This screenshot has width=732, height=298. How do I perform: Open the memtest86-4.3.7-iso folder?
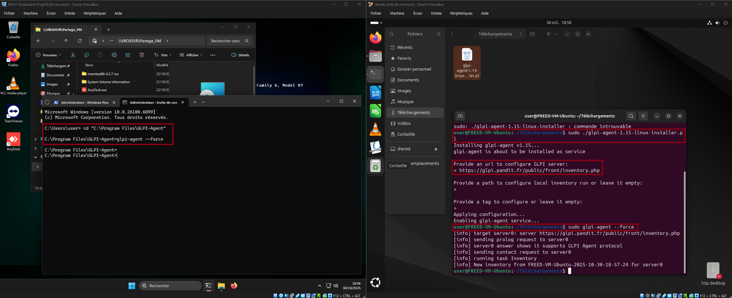pyautogui.click(x=103, y=74)
